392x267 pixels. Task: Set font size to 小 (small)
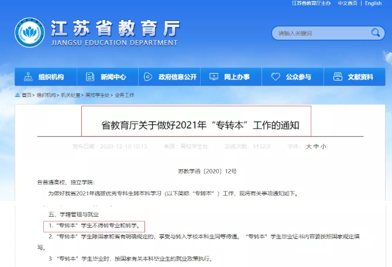coord(324,147)
